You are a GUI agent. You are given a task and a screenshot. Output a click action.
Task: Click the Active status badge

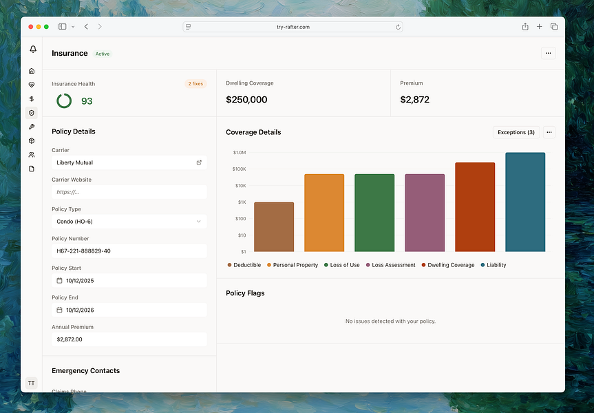(x=103, y=54)
